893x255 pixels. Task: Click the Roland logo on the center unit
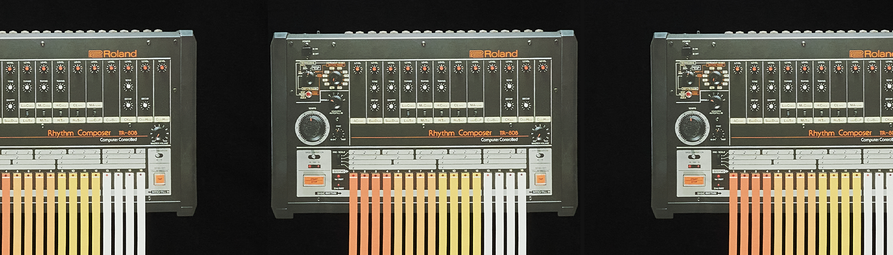pyautogui.click(x=493, y=54)
